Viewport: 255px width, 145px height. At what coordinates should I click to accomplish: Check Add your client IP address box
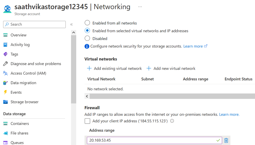(x=87, y=121)
